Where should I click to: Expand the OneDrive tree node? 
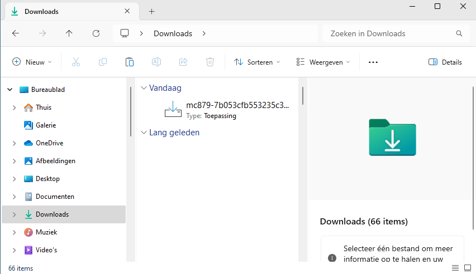14,143
